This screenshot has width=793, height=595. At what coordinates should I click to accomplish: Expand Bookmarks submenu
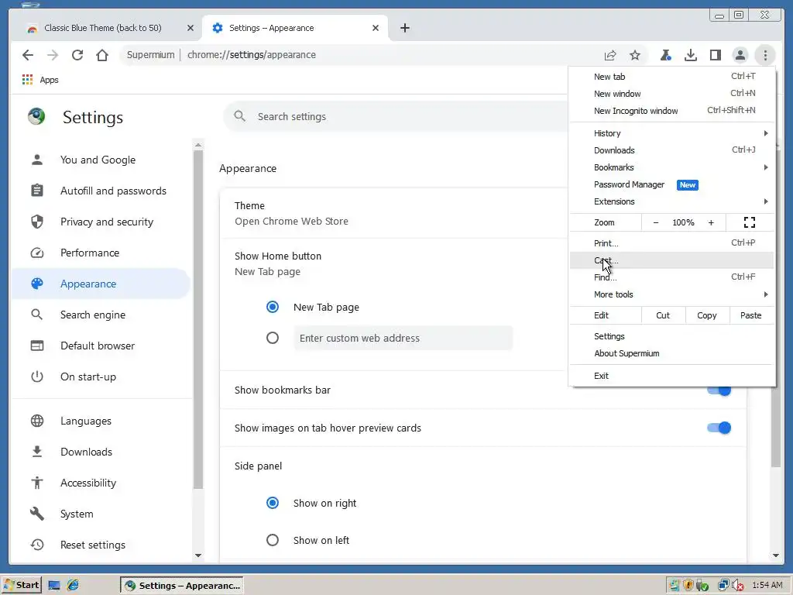tap(671, 167)
